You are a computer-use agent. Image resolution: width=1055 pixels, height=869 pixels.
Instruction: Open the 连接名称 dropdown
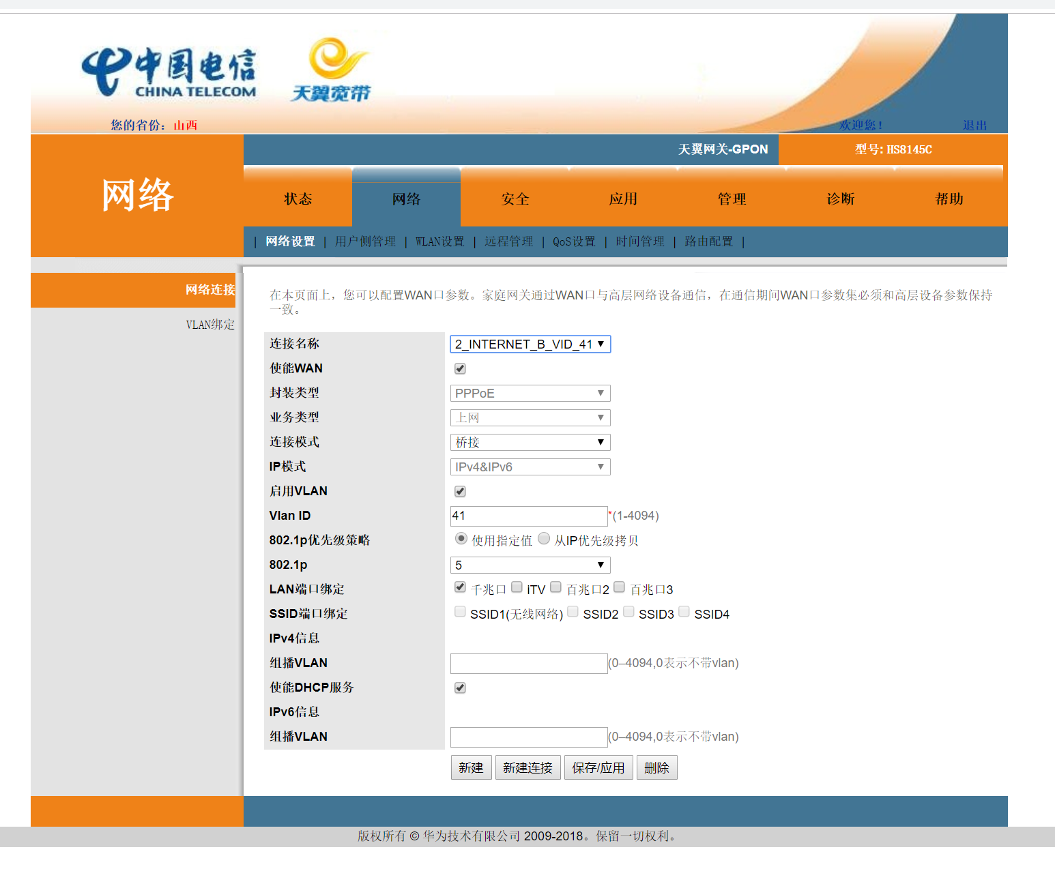pos(530,344)
